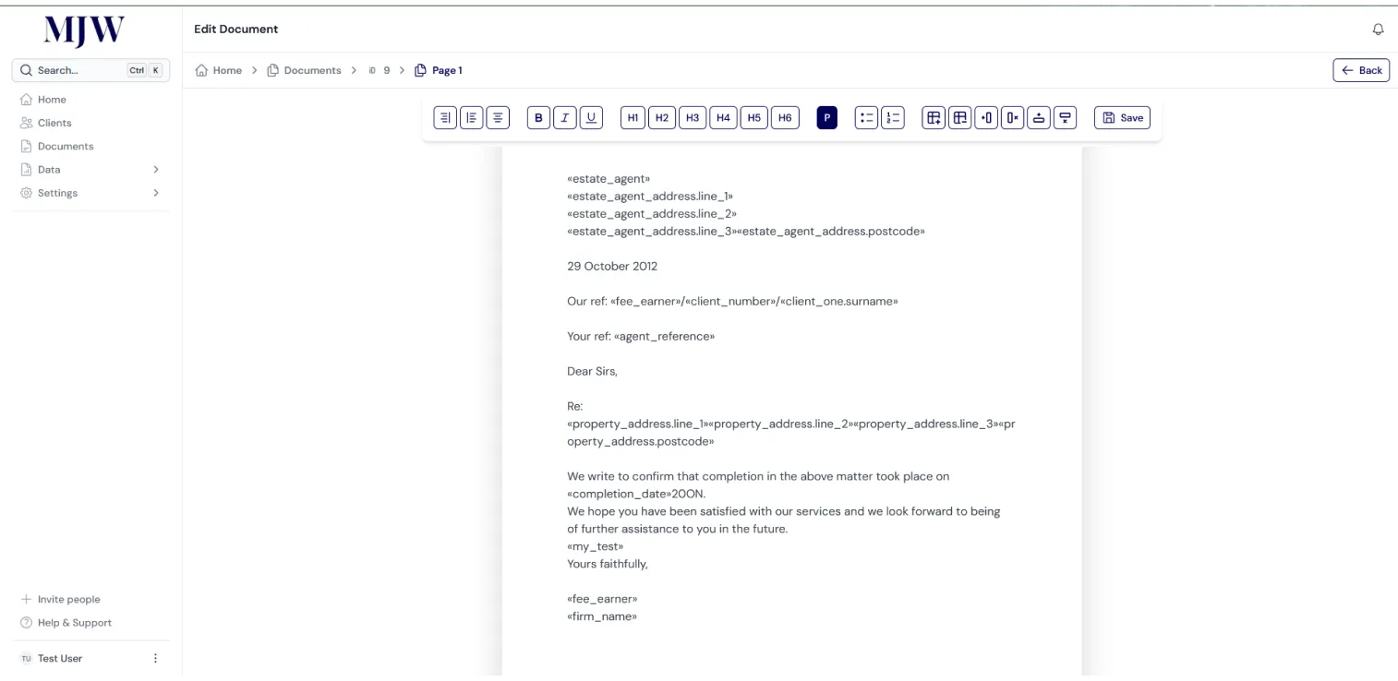
Task: Center-align the text
Action: (498, 118)
